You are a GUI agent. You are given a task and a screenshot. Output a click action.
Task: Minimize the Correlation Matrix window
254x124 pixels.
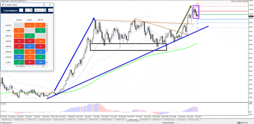(38, 5)
